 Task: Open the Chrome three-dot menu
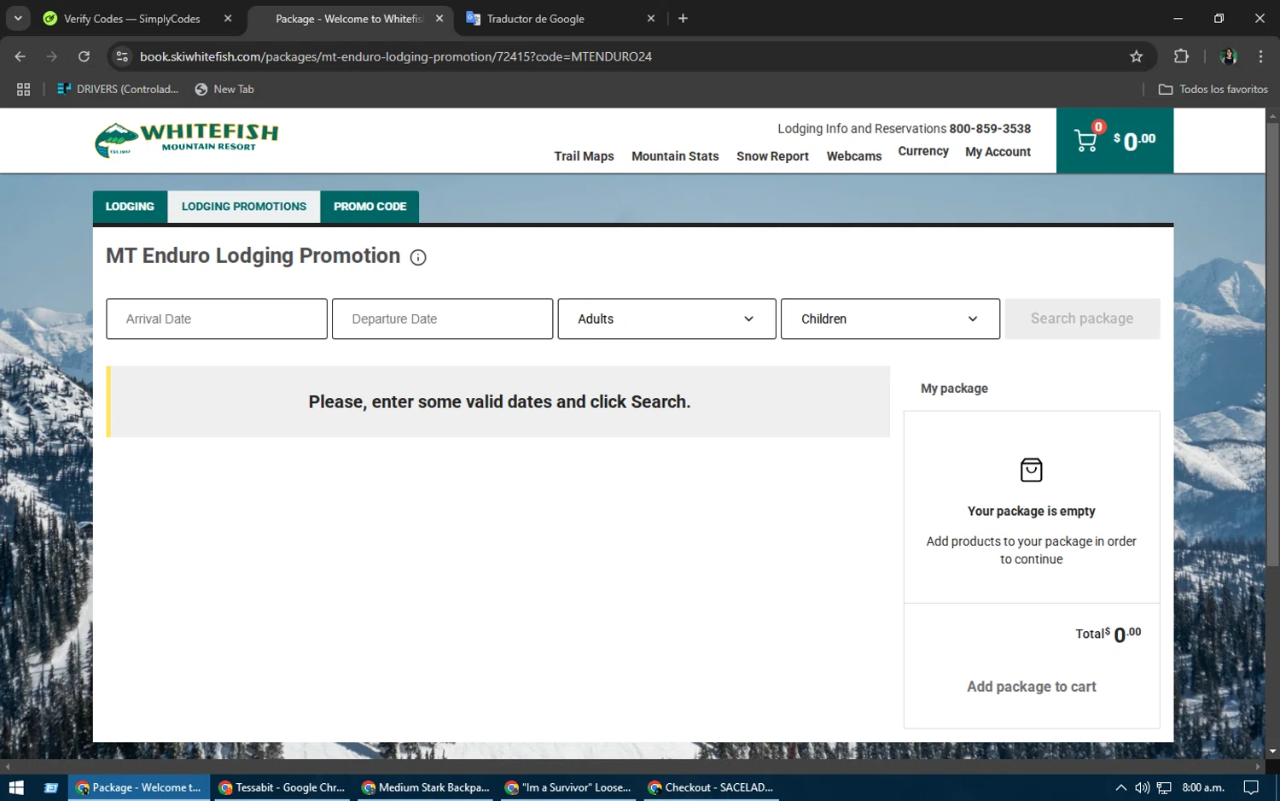[1260, 56]
